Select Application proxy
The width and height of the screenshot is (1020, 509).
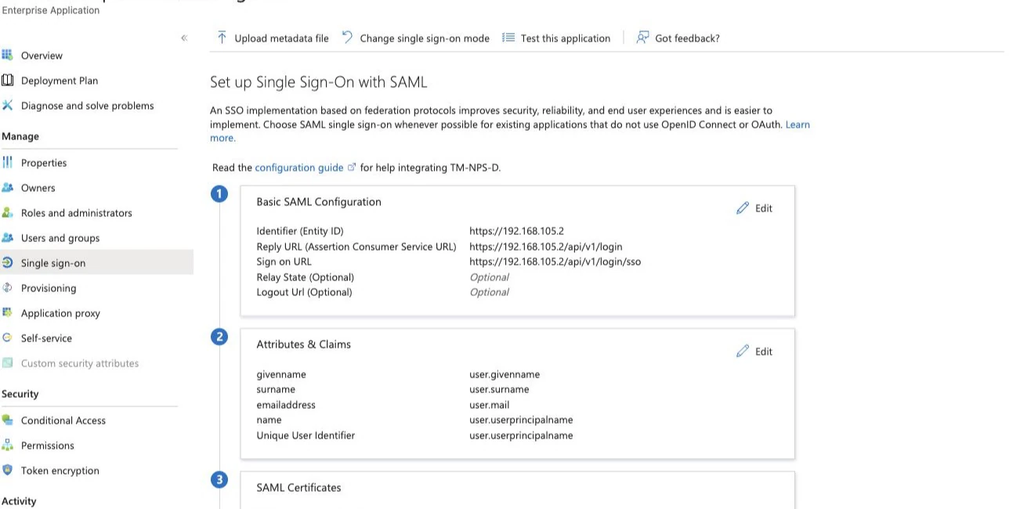[x=60, y=313]
